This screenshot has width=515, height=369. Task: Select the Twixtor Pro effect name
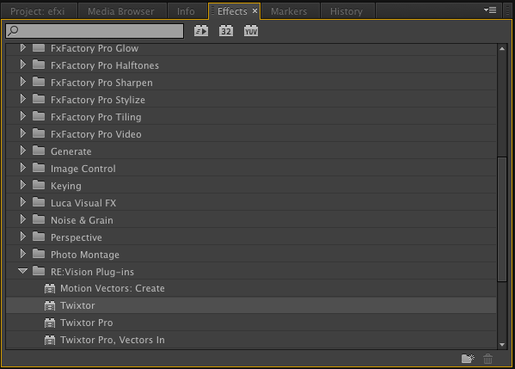[x=86, y=323]
